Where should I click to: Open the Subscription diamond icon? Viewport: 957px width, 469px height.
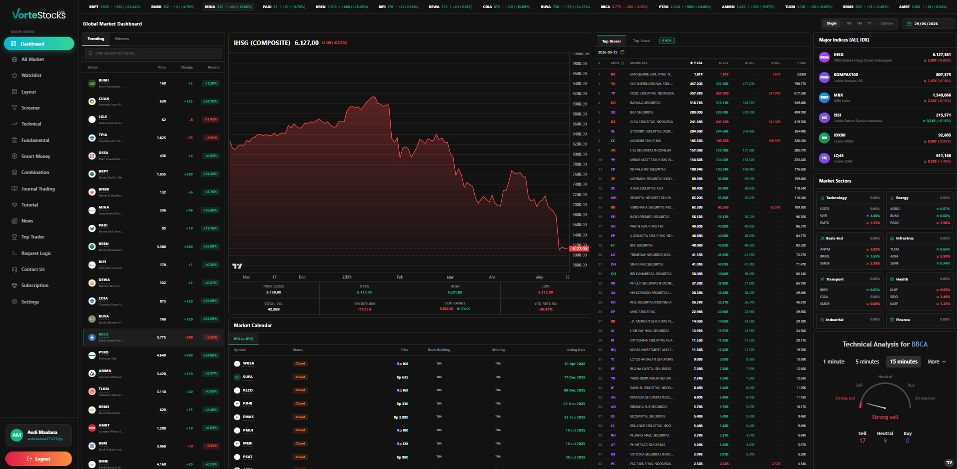15,285
